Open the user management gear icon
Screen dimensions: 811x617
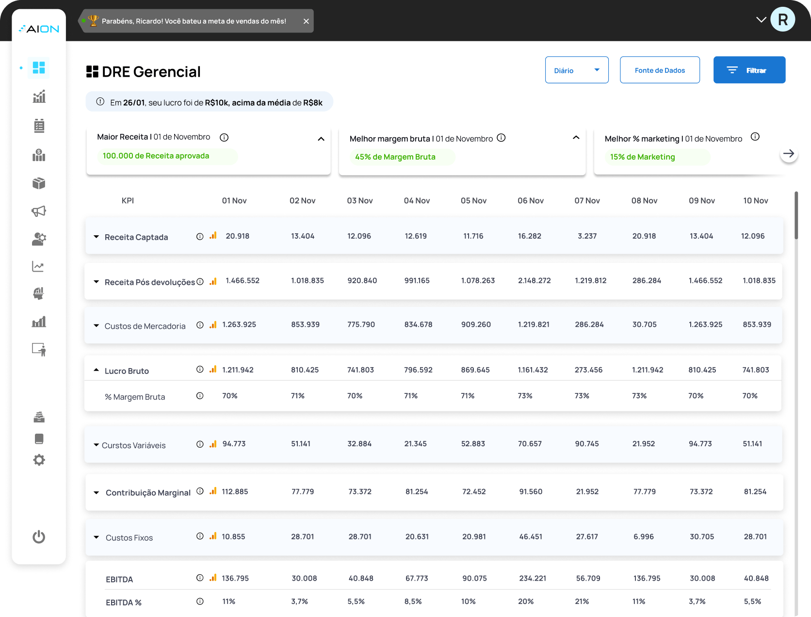[x=39, y=239]
